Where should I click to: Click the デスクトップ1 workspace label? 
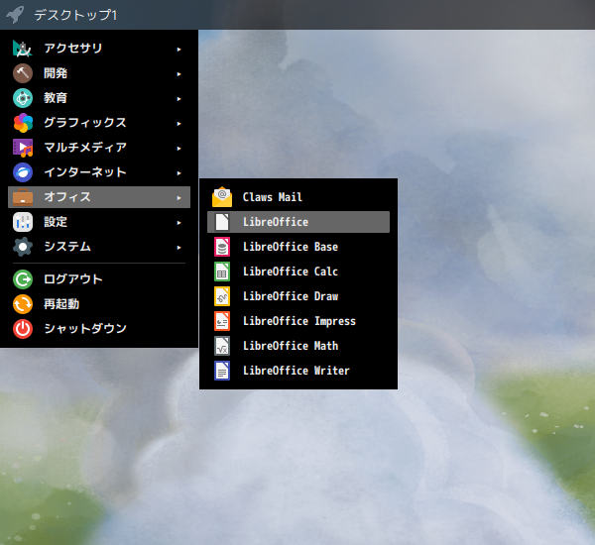(75, 15)
